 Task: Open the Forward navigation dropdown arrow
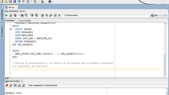click(39, 2)
